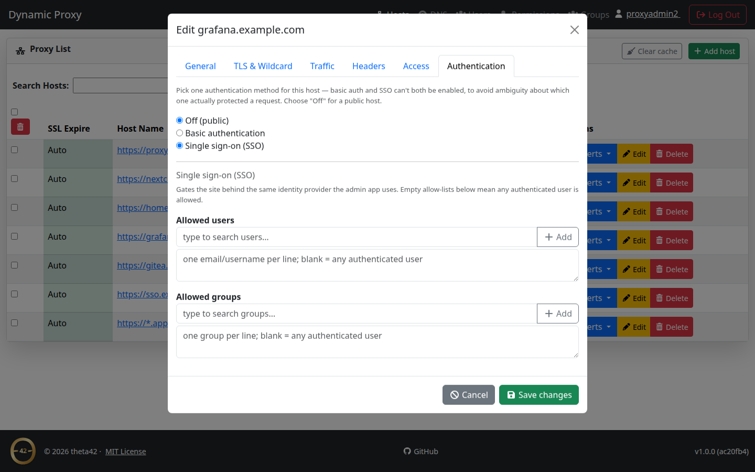This screenshot has width=755, height=472.
Task: Select the Authentication tab
Action: pos(476,66)
